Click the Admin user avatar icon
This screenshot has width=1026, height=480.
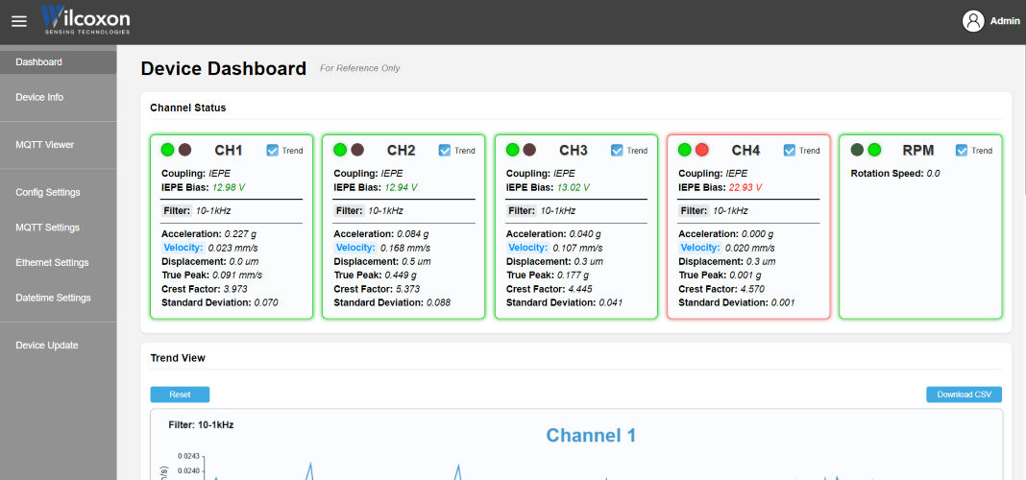click(973, 21)
